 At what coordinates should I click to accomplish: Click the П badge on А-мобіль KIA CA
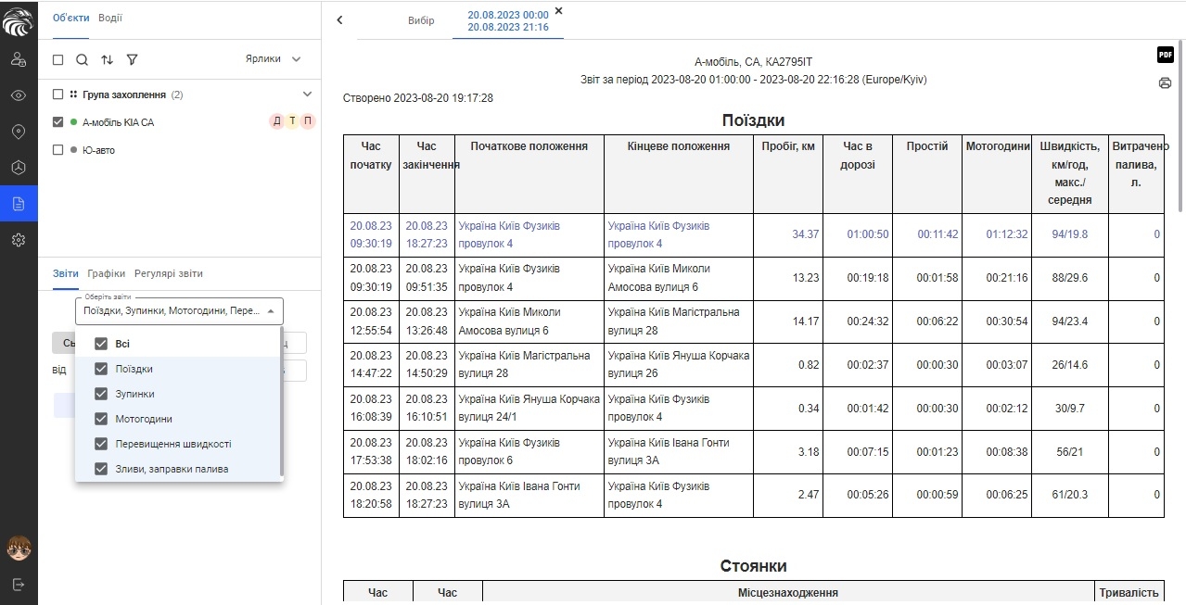308,122
